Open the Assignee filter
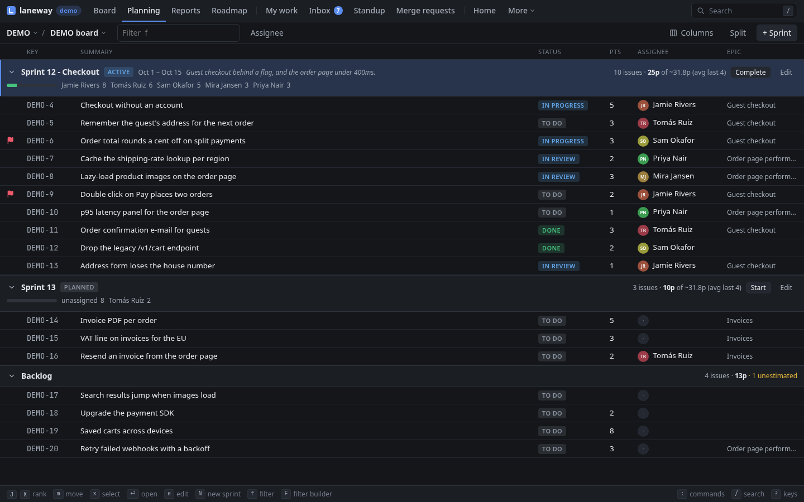This screenshot has height=502, width=804. pos(267,33)
